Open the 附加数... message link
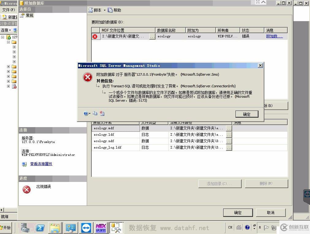 274,36
